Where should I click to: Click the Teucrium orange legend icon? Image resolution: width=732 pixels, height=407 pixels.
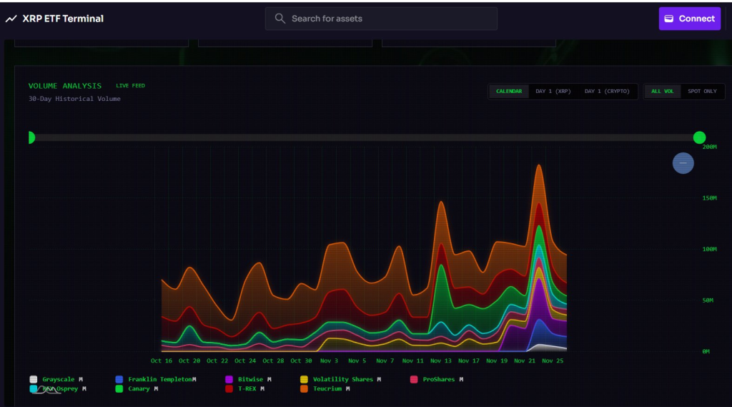304,389
